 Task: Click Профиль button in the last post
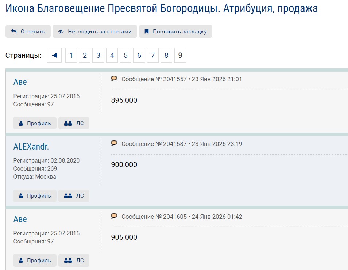click(35, 261)
